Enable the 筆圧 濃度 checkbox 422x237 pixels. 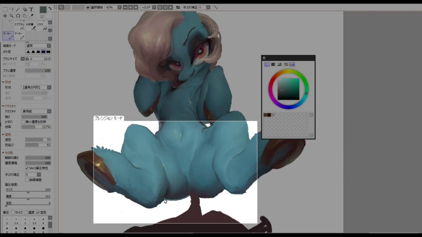[26, 213]
